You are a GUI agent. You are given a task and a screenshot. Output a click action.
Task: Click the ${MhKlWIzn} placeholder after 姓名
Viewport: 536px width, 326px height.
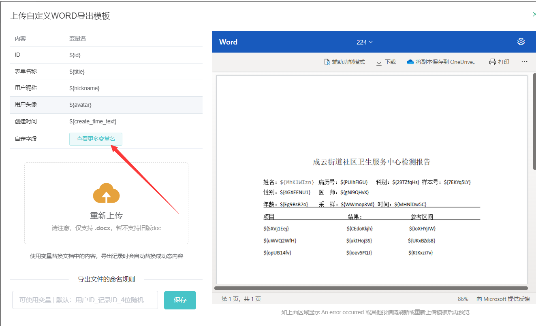click(x=297, y=182)
